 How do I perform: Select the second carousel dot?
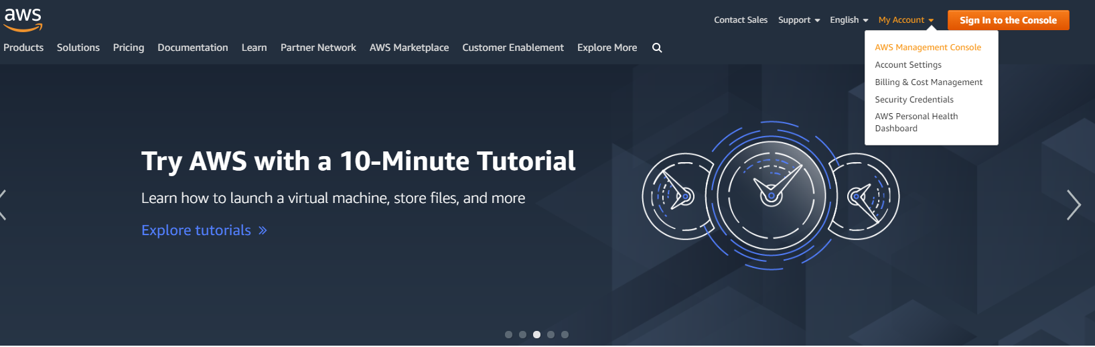tap(522, 334)
